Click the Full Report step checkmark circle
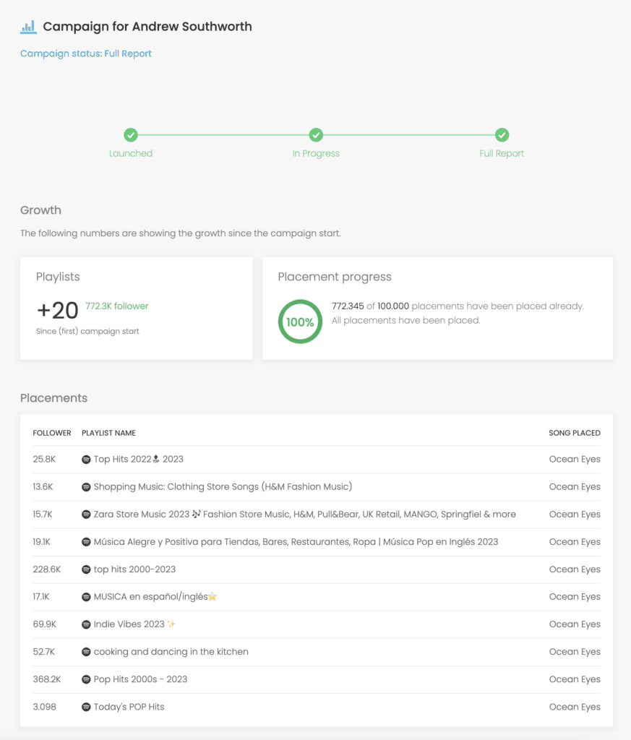This screenshot has width=631, height=740. pyautogui.click(x=502, y=135)
